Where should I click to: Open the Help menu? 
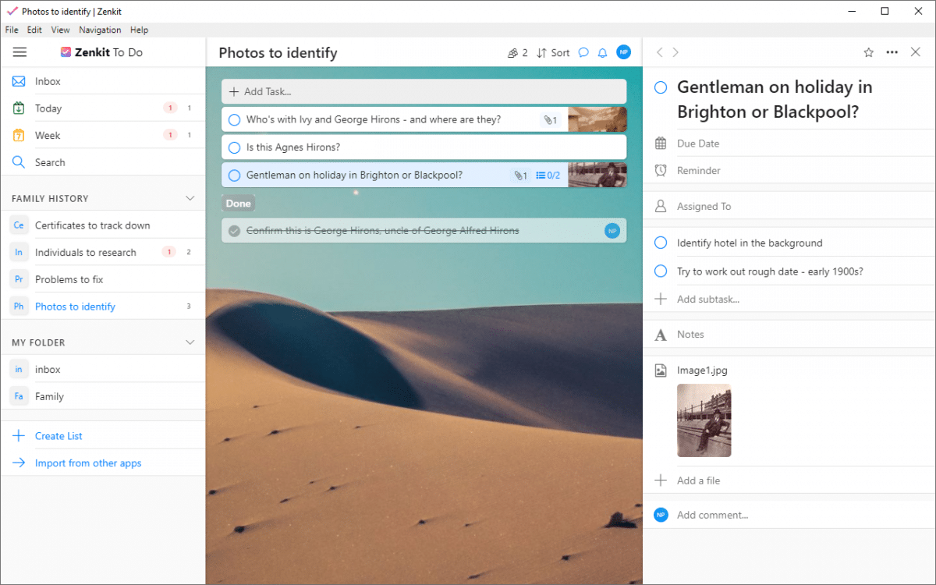click(x=139, y=30)
